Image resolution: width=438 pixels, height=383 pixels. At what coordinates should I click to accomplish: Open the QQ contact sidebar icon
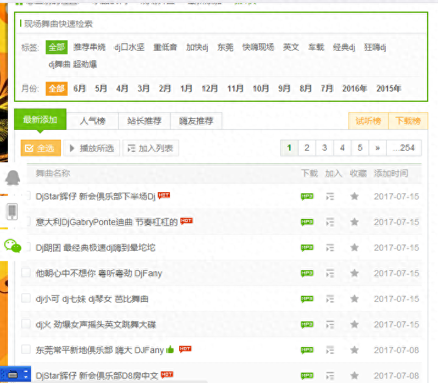pyautogui.click(x=13, y=178)
